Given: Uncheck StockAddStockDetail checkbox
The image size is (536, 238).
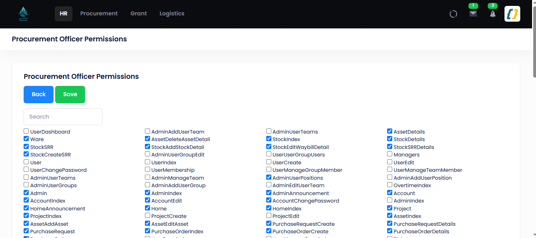Looking at the screenshot, I should [148, 147].
